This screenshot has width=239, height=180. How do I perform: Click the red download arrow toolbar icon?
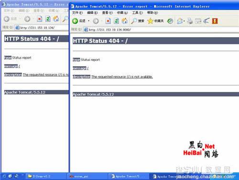pyautogui.click(x=215, y=21)
